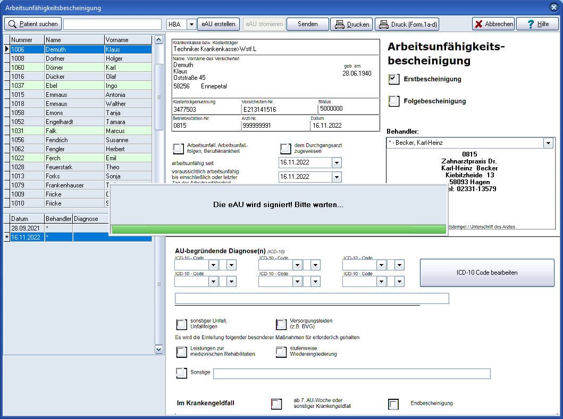Enable the Endbescheinigung checkbox
The image size is (563, 419).
(x=393, y=404)
